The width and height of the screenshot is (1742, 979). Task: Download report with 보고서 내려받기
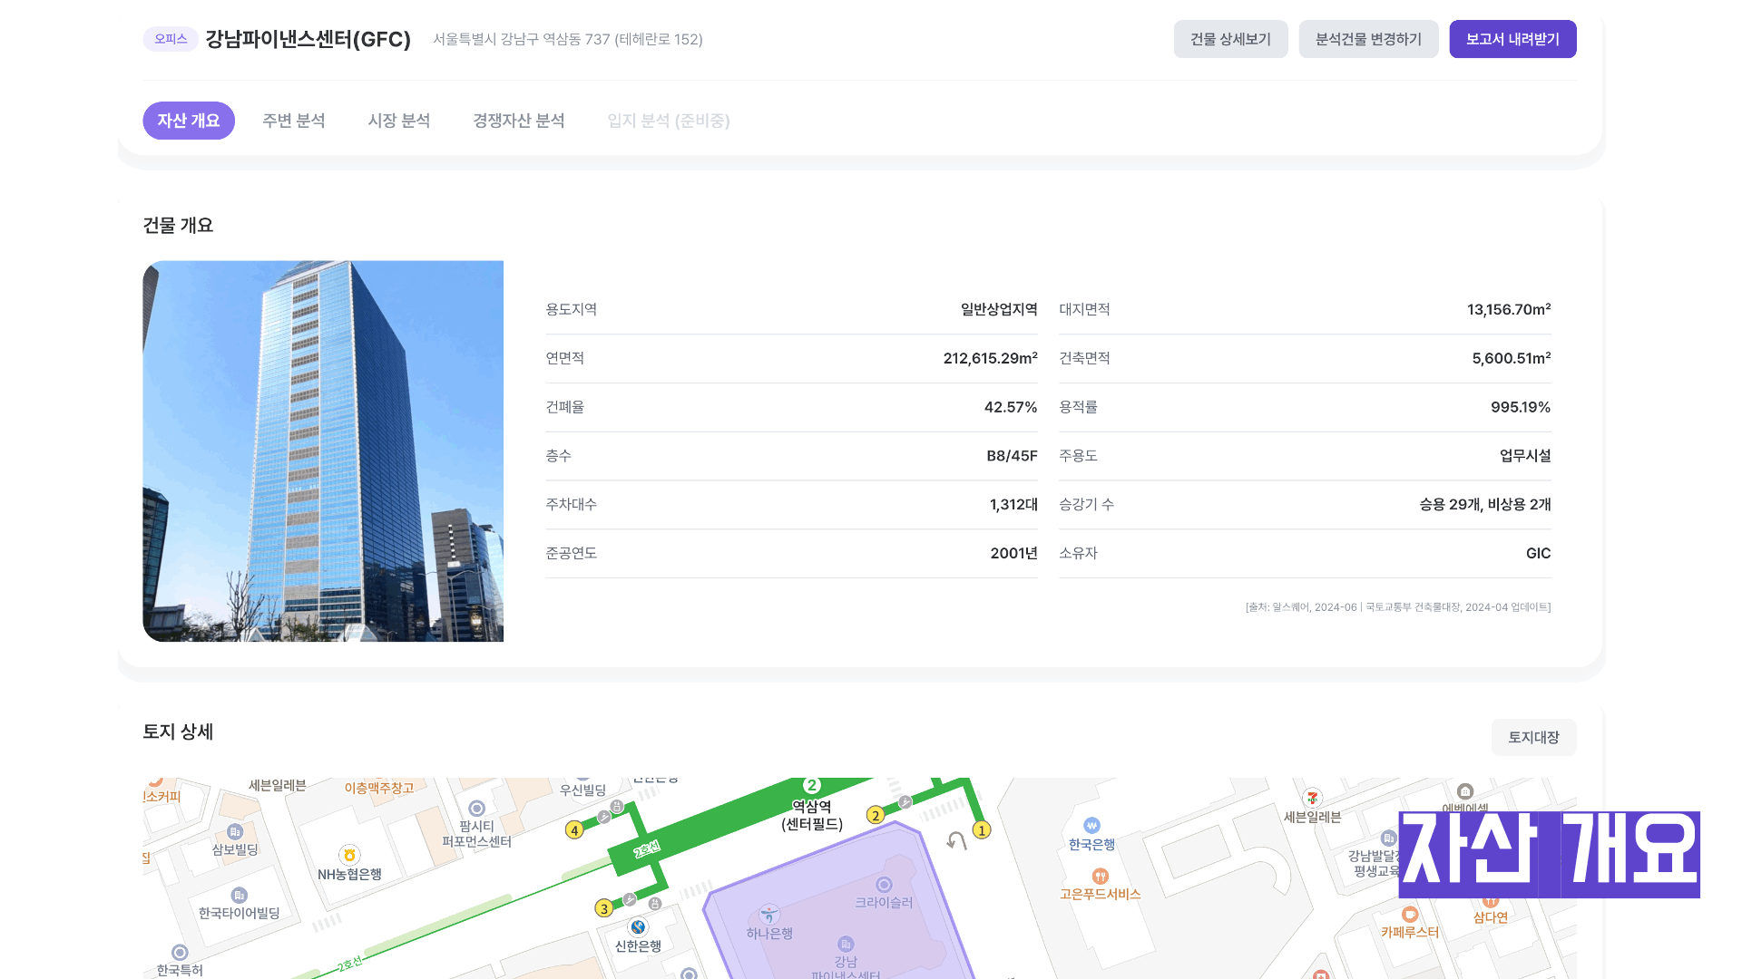tap(1512, 39)
